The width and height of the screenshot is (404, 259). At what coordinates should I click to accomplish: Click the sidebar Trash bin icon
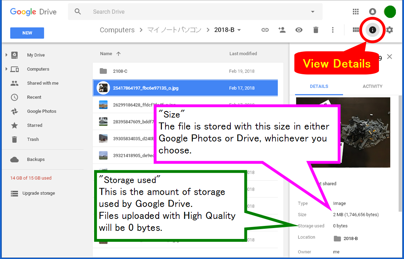click(14, 139)
